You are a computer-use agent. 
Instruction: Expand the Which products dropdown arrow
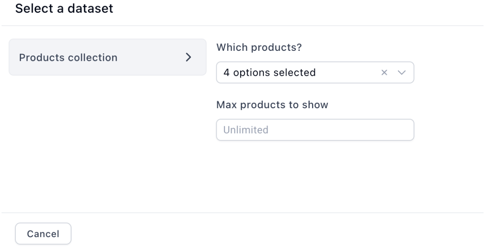point(402,72)
